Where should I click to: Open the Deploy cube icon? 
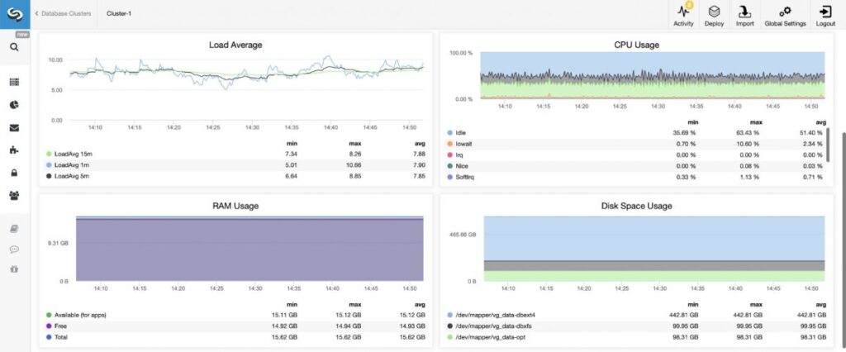714,15
